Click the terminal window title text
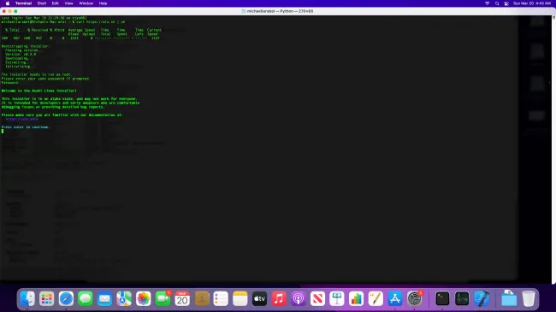This screenshot has height=312, width=556. coord(280,11)
